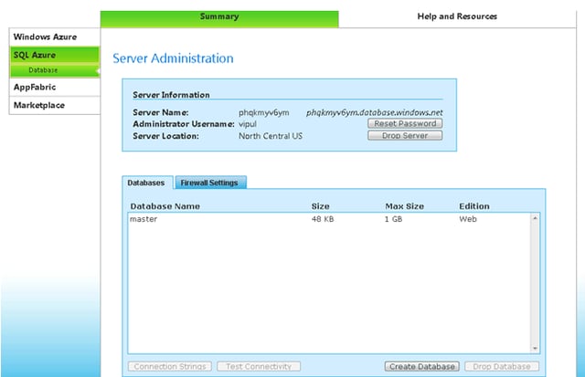Select the master database row

click(x=328, y=219)
